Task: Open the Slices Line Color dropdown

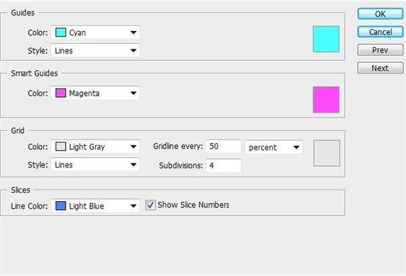Action: click(x=95, y=206)
